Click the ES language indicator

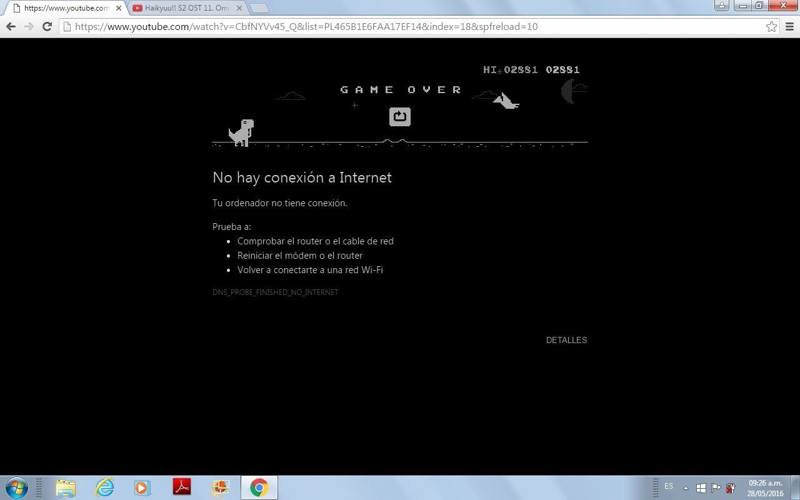669,486
